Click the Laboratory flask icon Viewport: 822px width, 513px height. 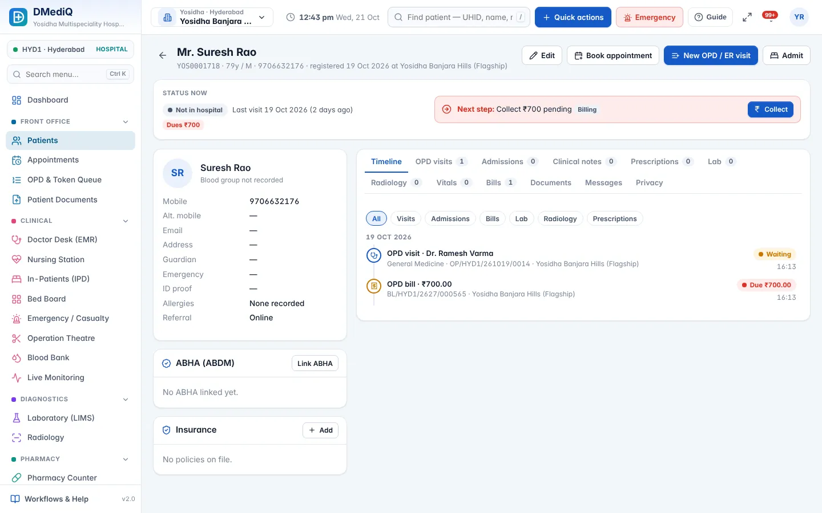pos(17,418)
